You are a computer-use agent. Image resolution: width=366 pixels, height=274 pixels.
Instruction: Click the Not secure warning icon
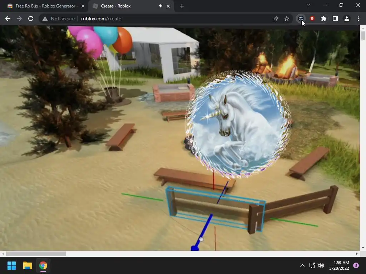(x=45, y=19)
